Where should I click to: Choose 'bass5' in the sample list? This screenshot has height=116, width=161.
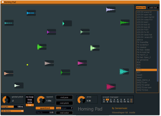point(140,75)
